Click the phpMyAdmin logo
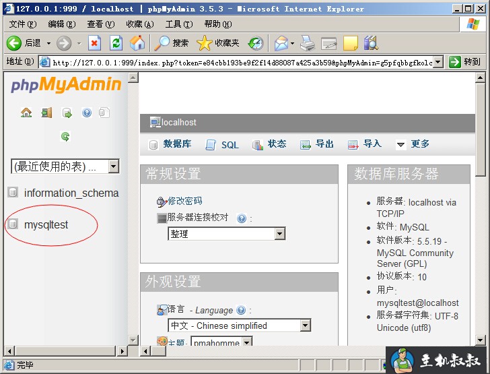Screen dimensions: 490x374 point(66,84)
